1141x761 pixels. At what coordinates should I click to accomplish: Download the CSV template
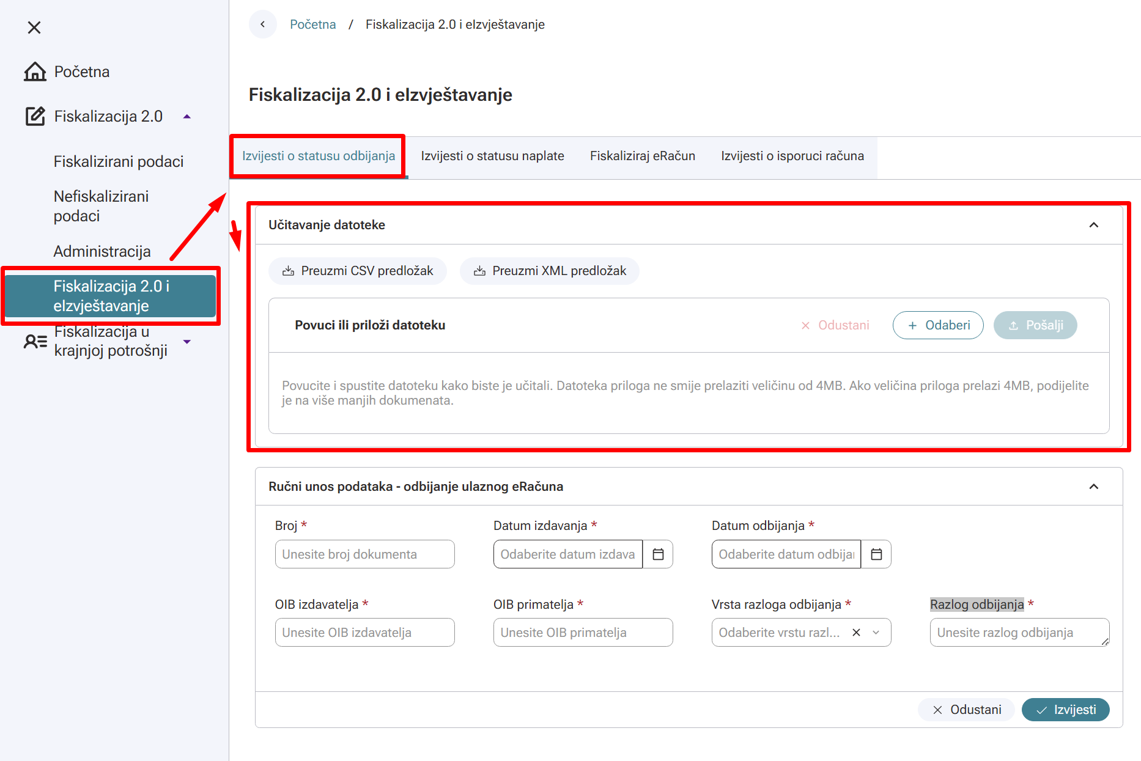pyautogui.click(x=358, y=271)
